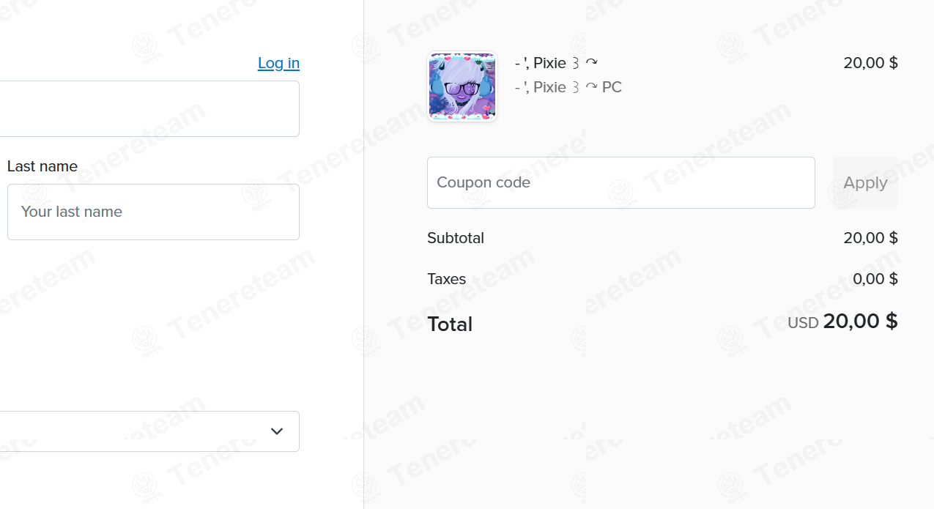Viewport: 934px width, 509px height.
Task: Click inside the Coupon code field
Action: click(x=620, y=182)
